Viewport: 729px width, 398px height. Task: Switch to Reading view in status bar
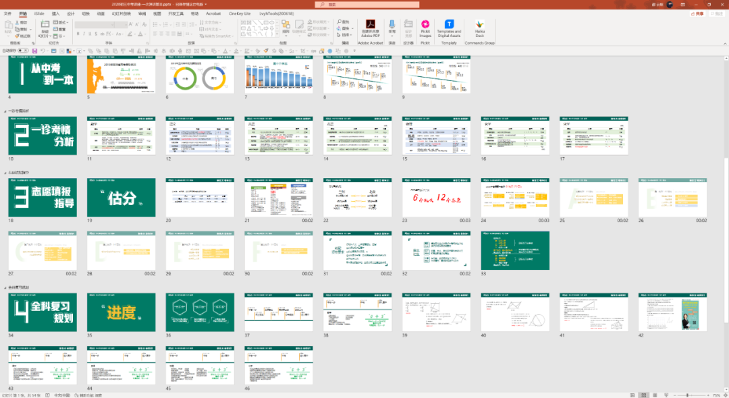[655, 395]
